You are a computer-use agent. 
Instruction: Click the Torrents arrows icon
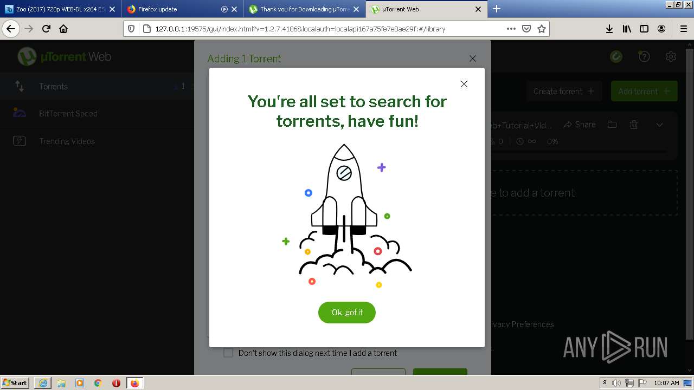pos(20,86)
